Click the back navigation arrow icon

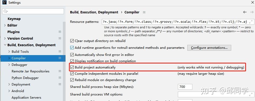[x=245, y=12]
